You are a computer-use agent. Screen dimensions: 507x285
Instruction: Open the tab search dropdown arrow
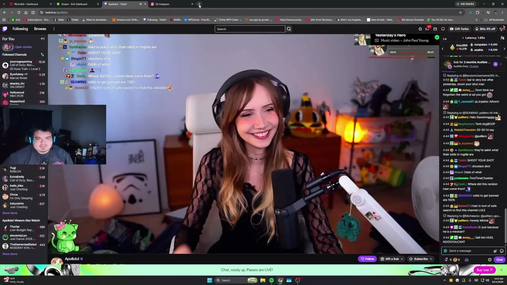[4, 4]
